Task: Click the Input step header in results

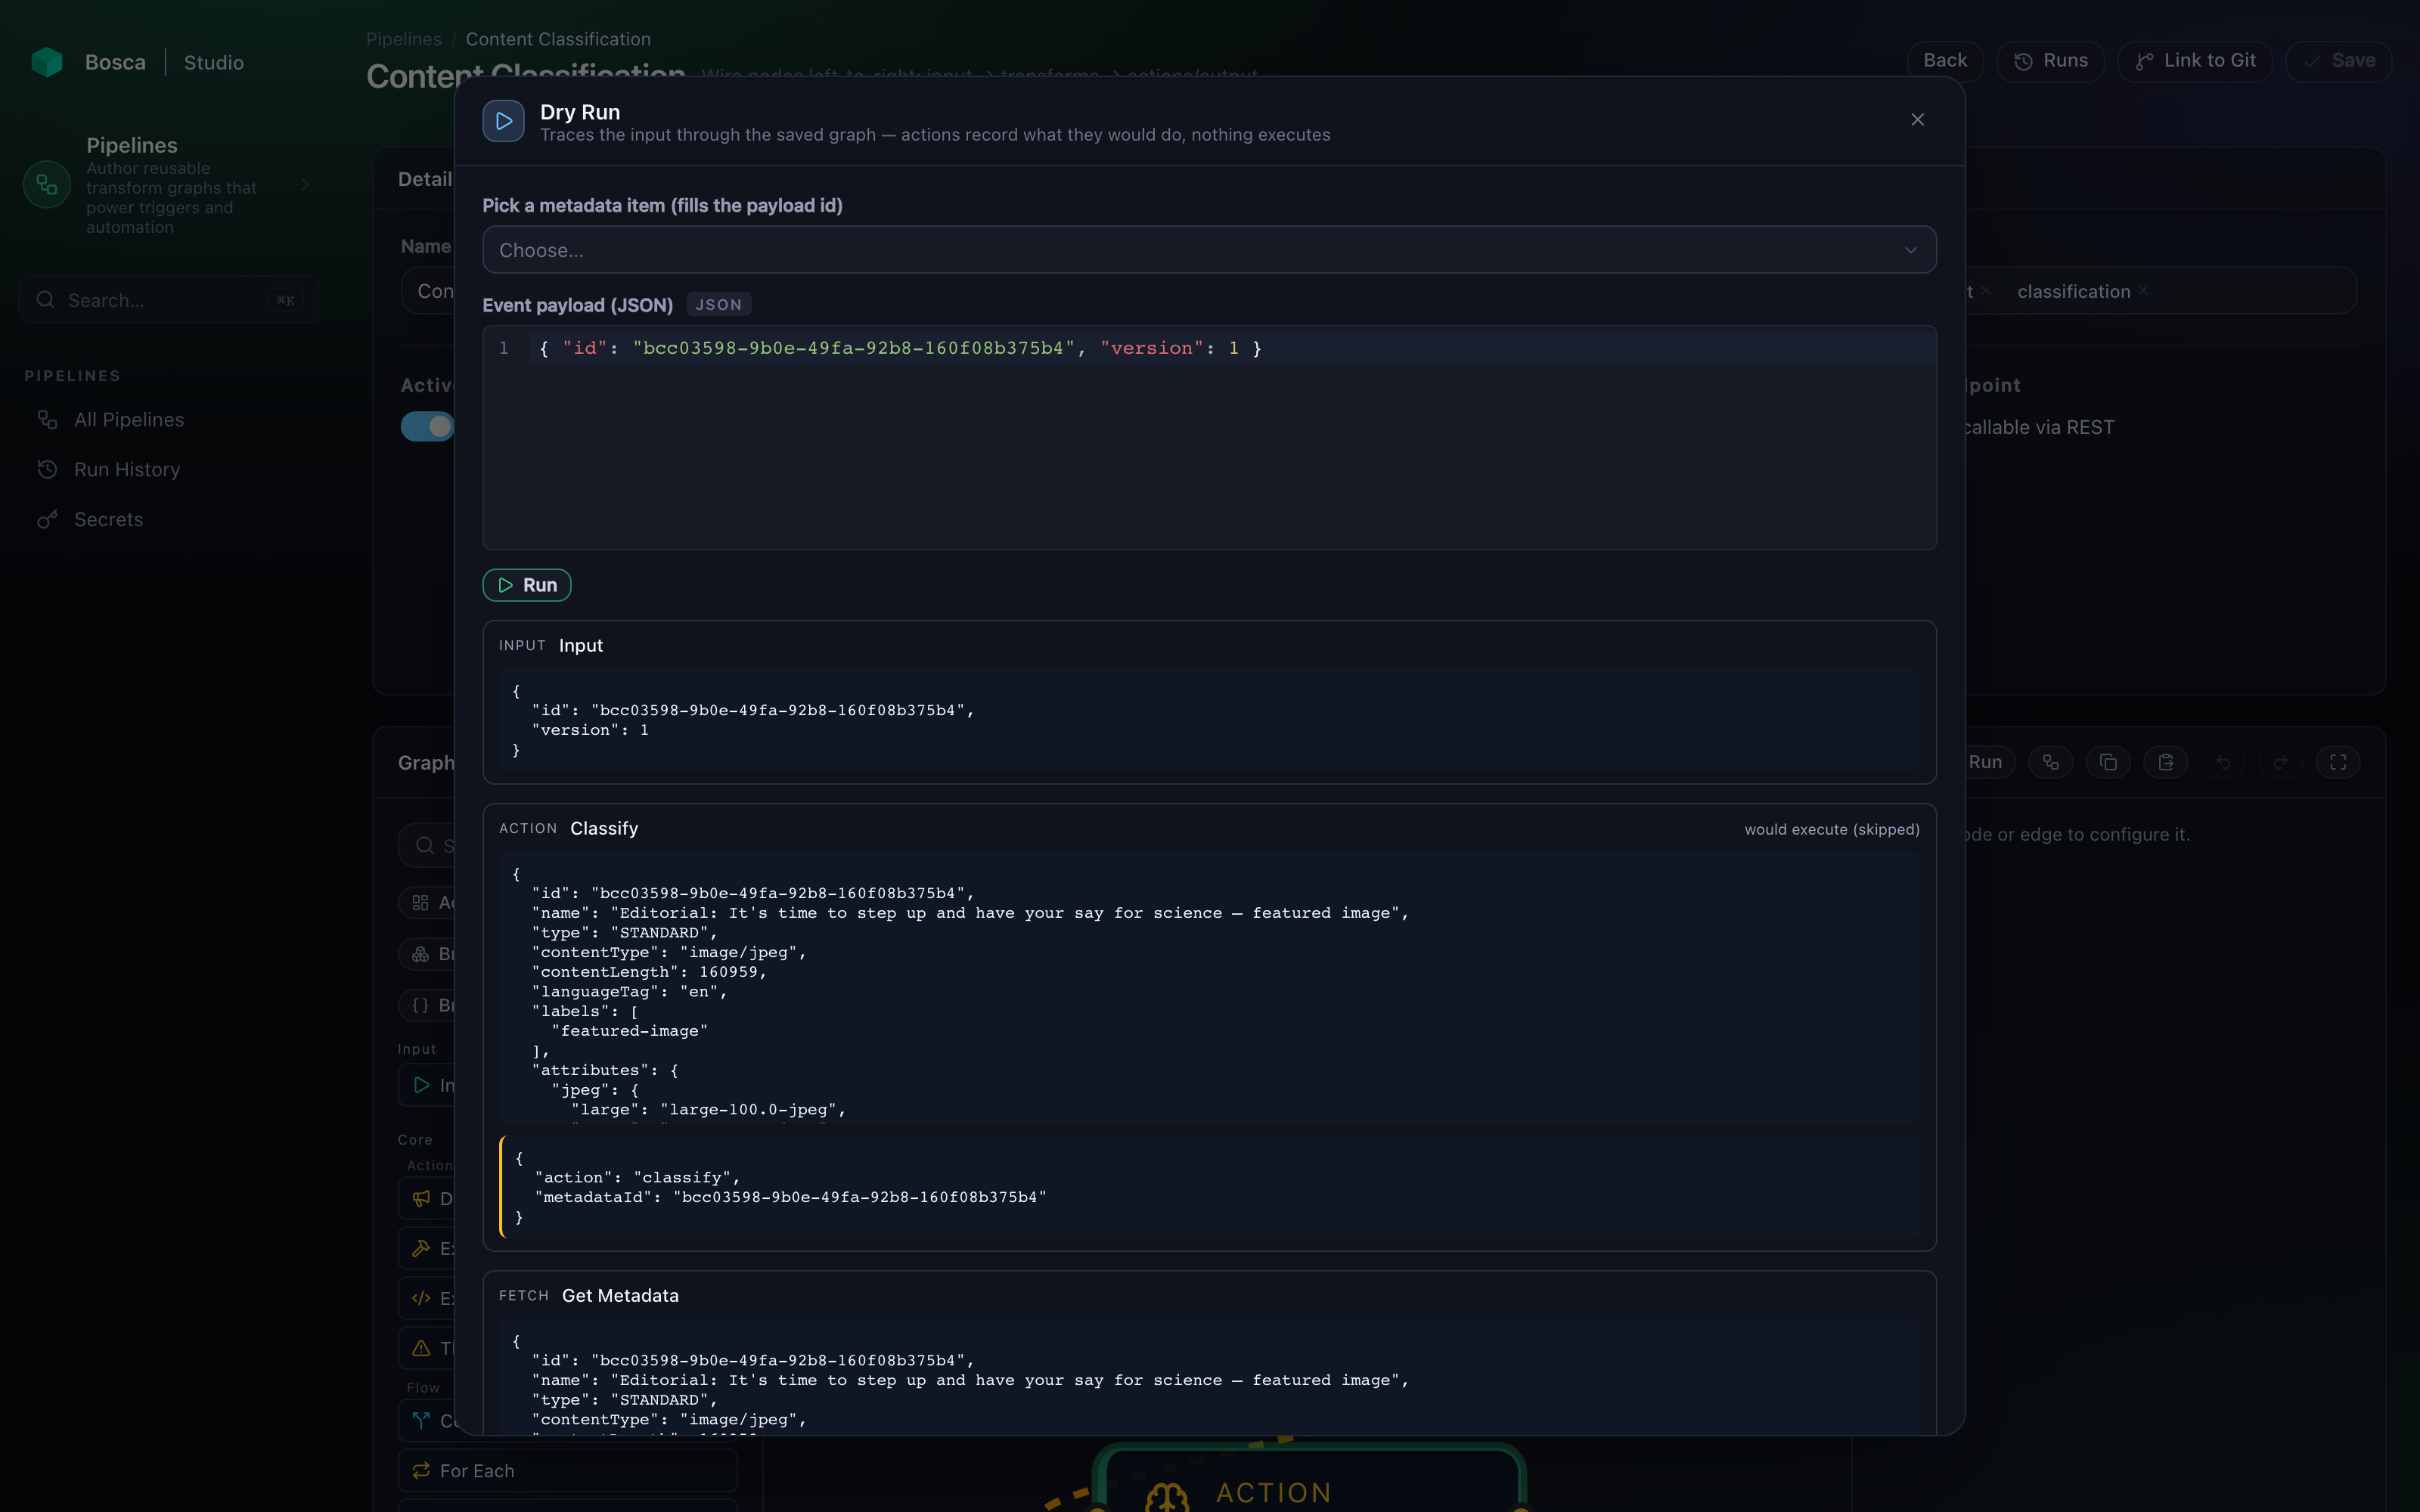Action: [551, 646]
